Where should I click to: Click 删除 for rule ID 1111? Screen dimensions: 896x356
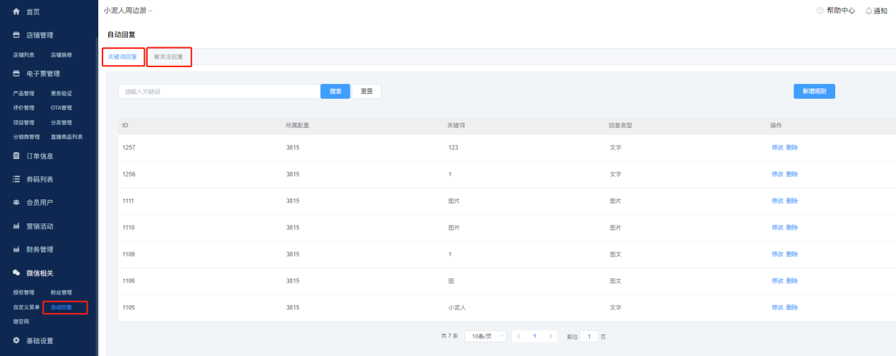click(x=791, y=201)
